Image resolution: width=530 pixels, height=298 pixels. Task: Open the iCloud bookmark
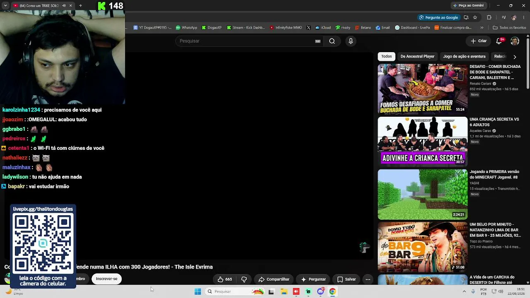[323, 28]
